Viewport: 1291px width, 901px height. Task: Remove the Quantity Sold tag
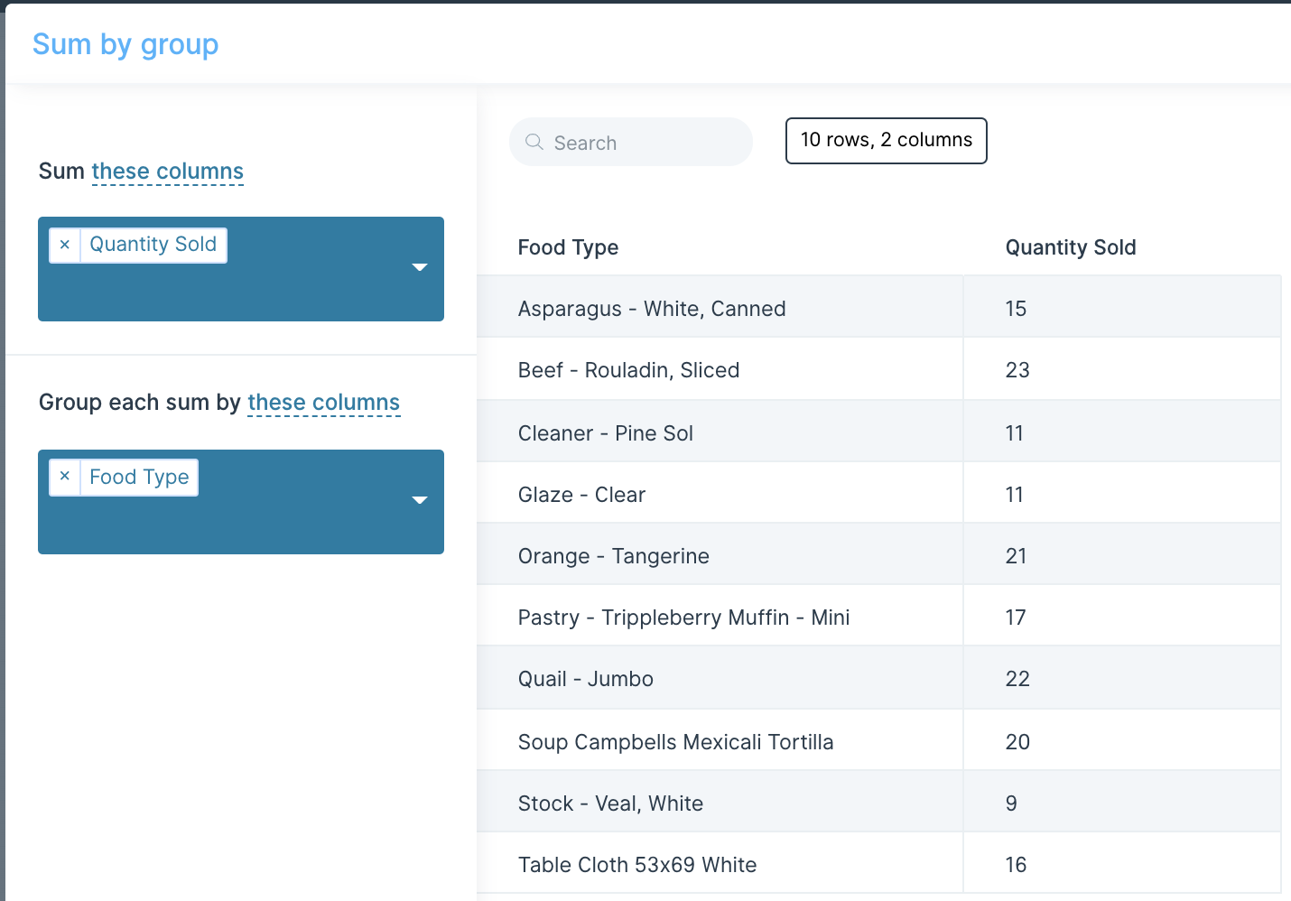coord(65,245)
